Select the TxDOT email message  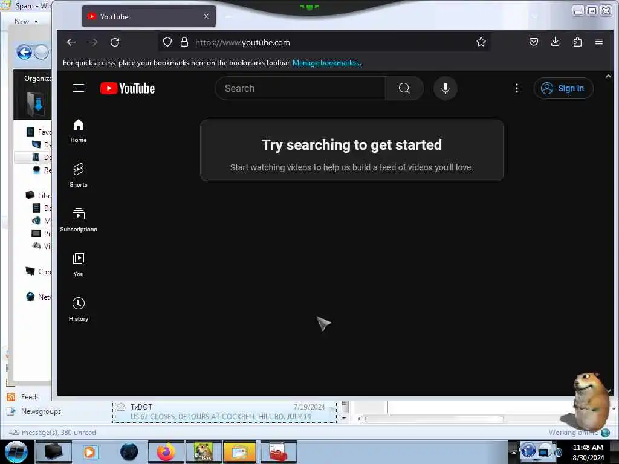point(225,411)
